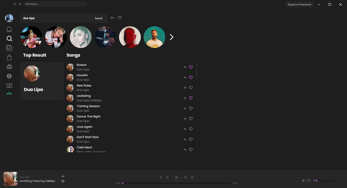Like the now playing track heart

pos(63,181)
